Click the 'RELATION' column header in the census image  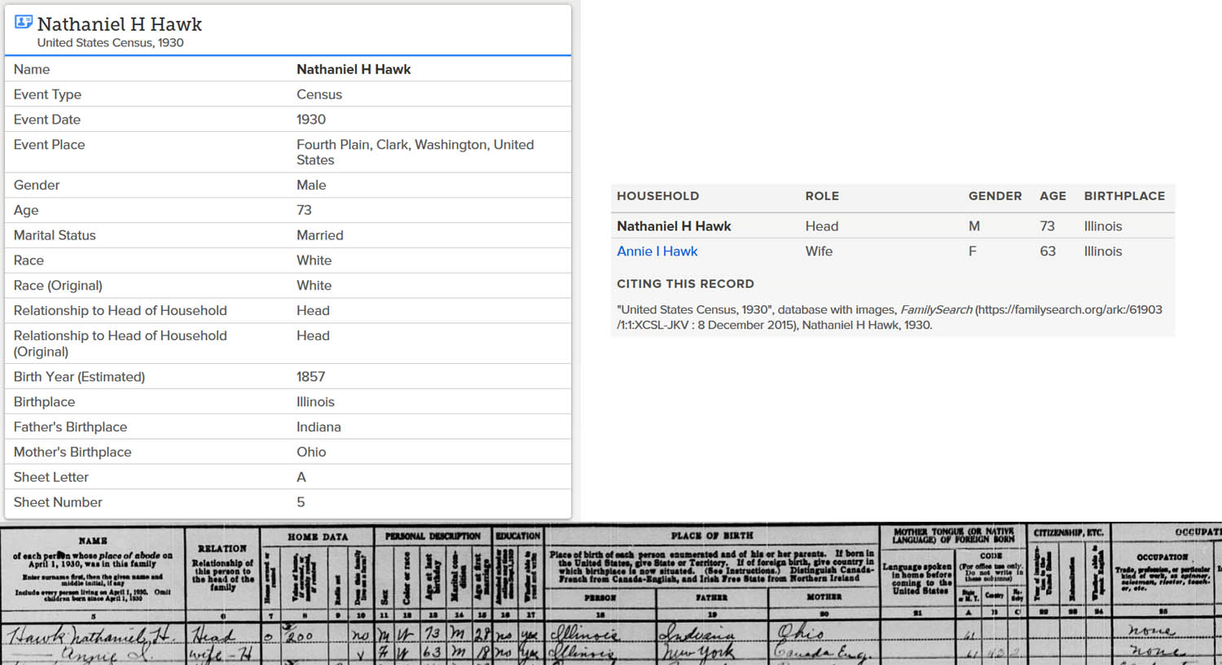point(222,549)
